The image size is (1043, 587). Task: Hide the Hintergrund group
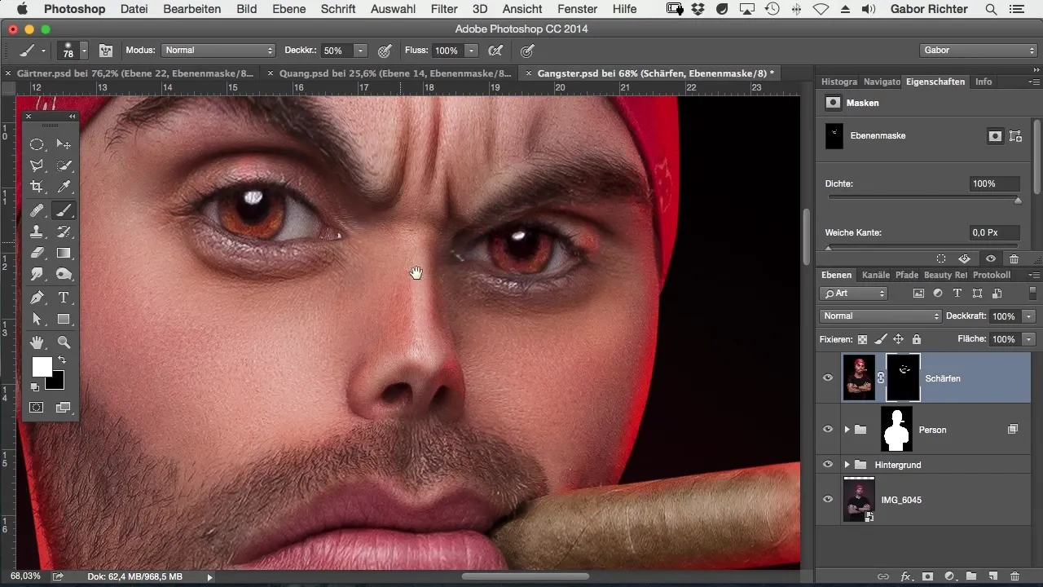pyautogui.click(x=828, y=465)
